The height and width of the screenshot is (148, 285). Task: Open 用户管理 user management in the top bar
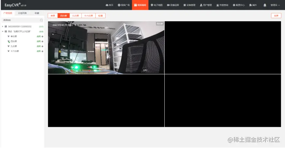point(206,5)
